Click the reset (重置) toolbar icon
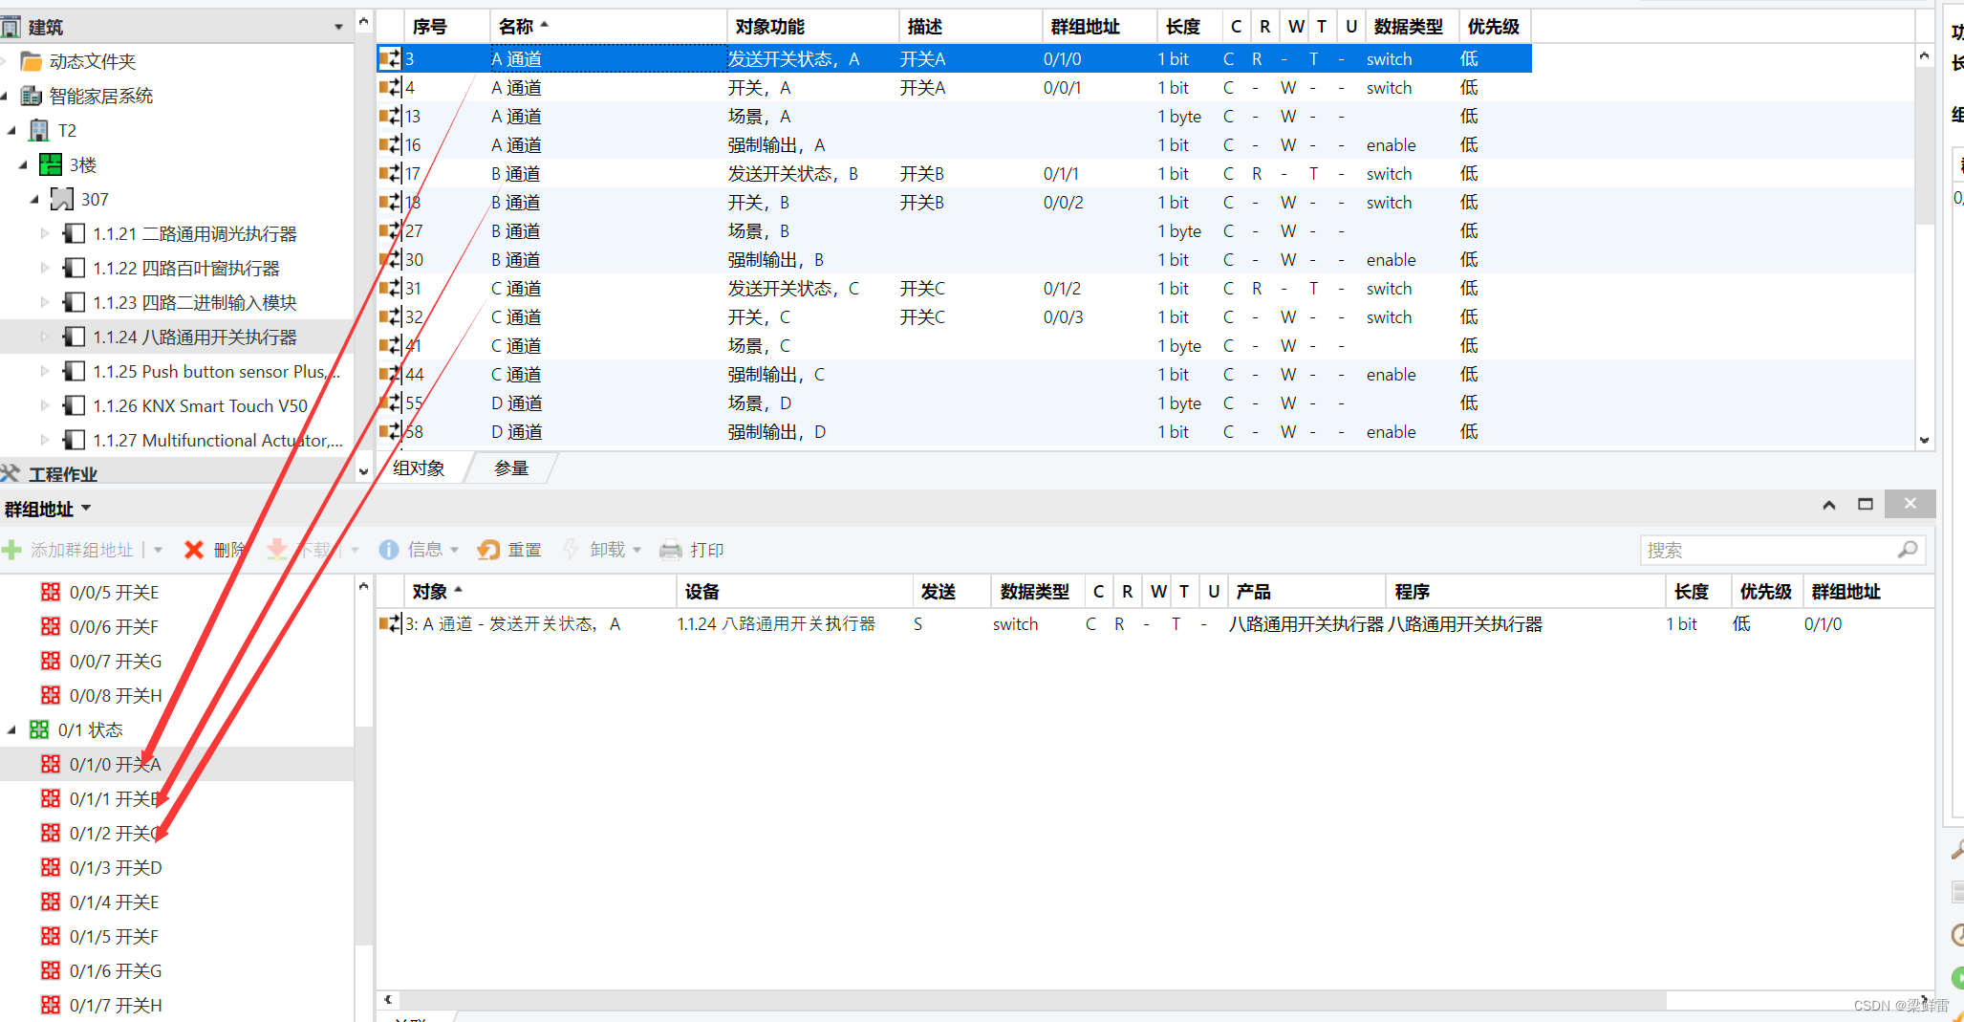The image size is (1964, 1022). pyautogui.click(x=489, y=550)
